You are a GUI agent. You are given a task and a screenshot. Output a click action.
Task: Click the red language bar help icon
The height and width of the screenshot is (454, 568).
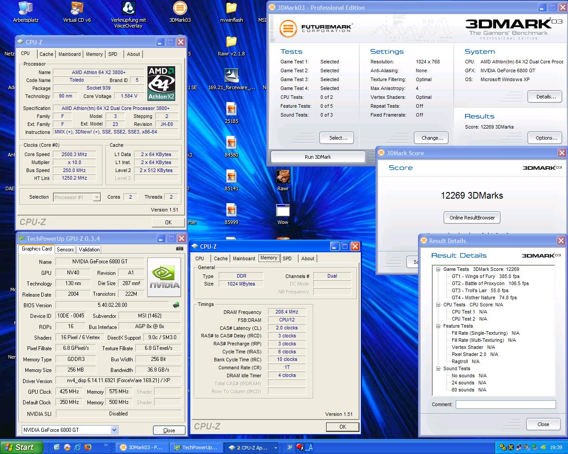point(300,447)
